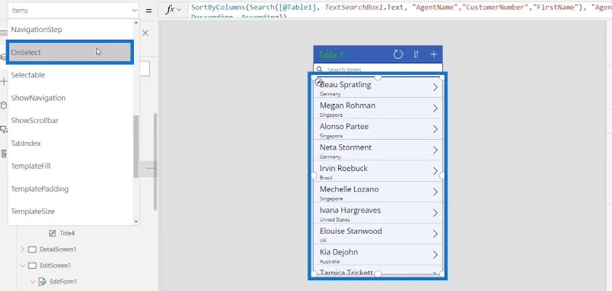Select the Mechelle Lozano name text

click(x=349, y=189)
